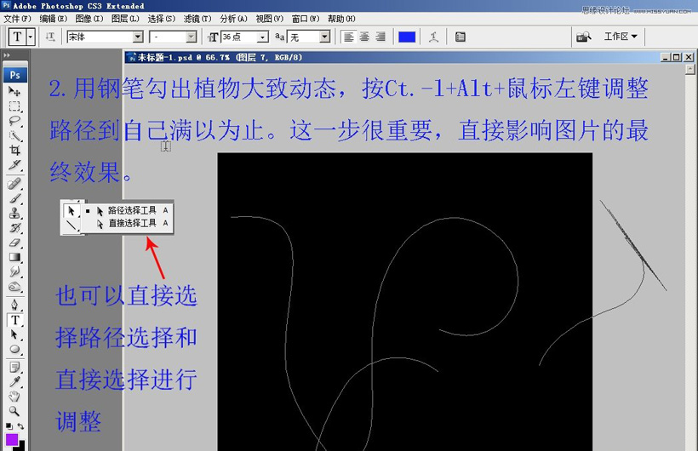Set right text alignment
The image size is (698, 451).
click(380, 37)
